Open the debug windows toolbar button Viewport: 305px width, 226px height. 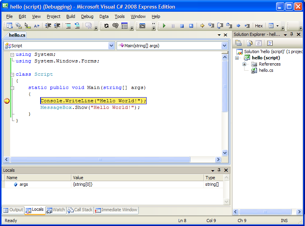pos(271,26)
